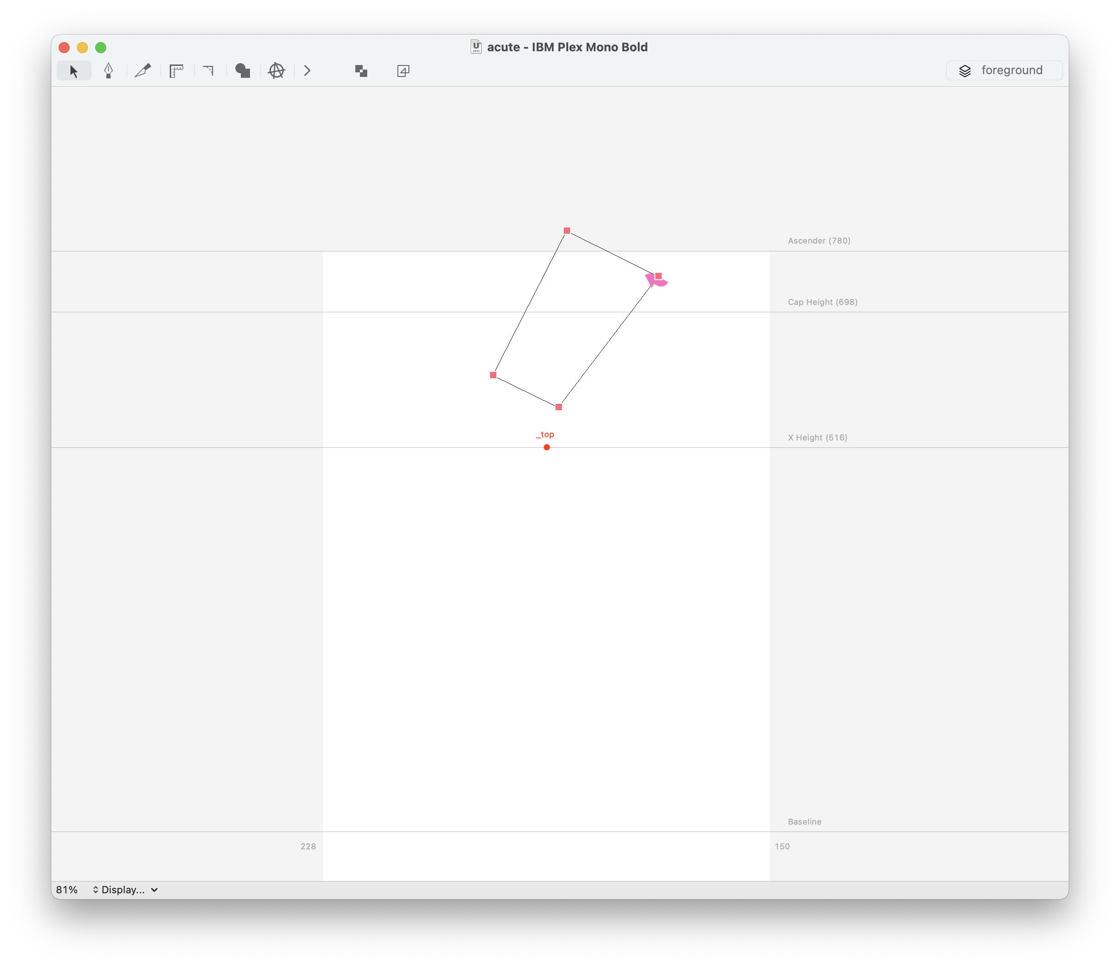1120x967 pixels.
Task: Activate the Measurement ruler tool
Action: pyautogui.click(x=176, y=71)
